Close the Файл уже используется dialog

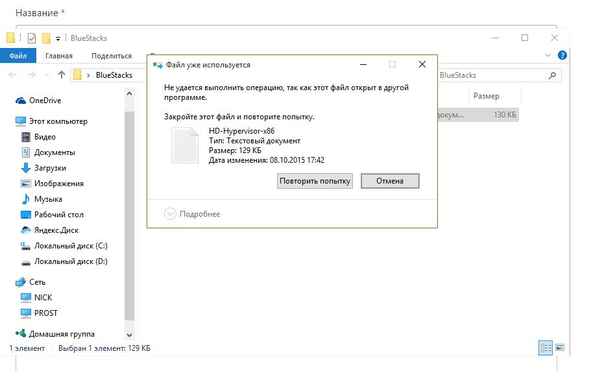coord(422,64)
